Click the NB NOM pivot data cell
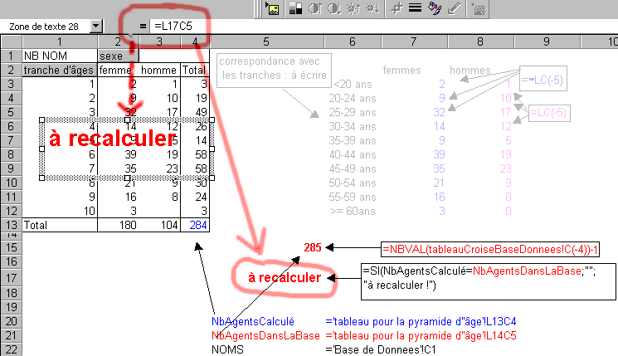This screenshot has width=618, height=356. coord(59,56)
